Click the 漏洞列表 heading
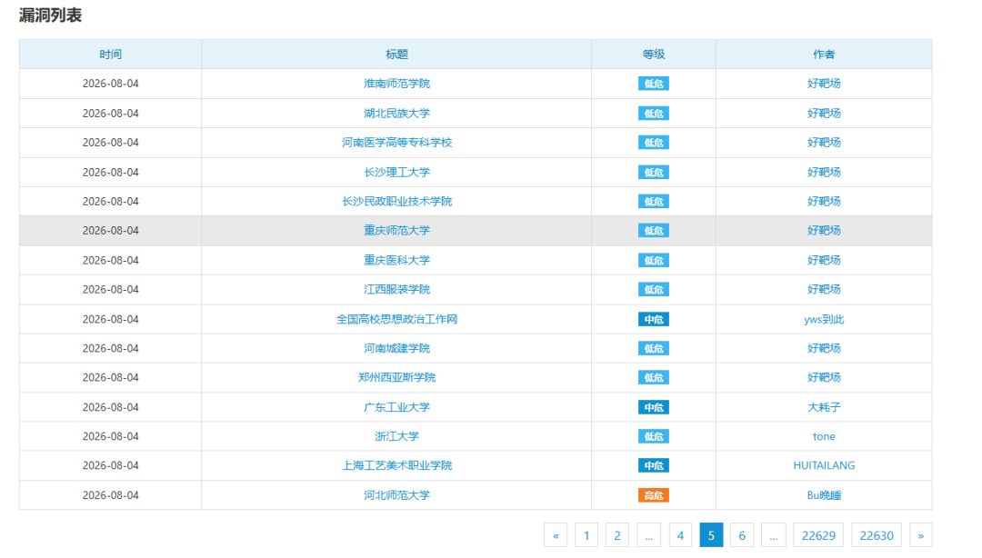The width and height of the screenshot is (982, 558). pos(50,15)
